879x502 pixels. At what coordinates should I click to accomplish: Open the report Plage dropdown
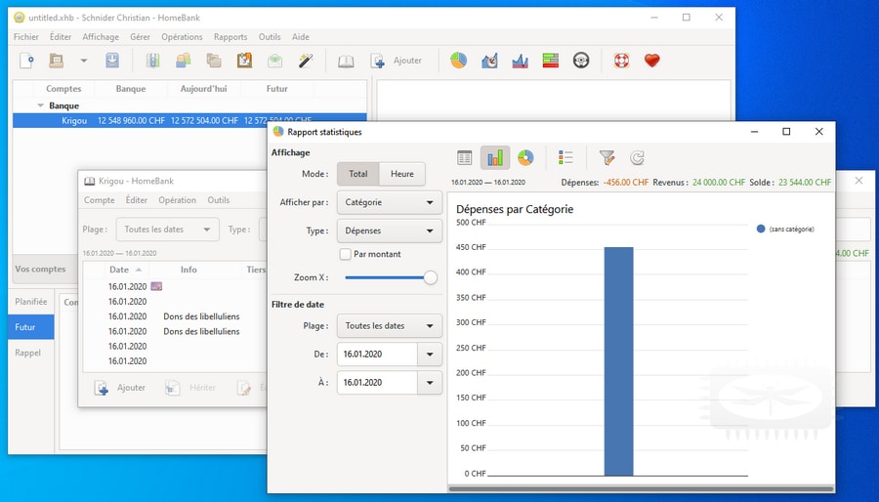(x=389, y=326)
